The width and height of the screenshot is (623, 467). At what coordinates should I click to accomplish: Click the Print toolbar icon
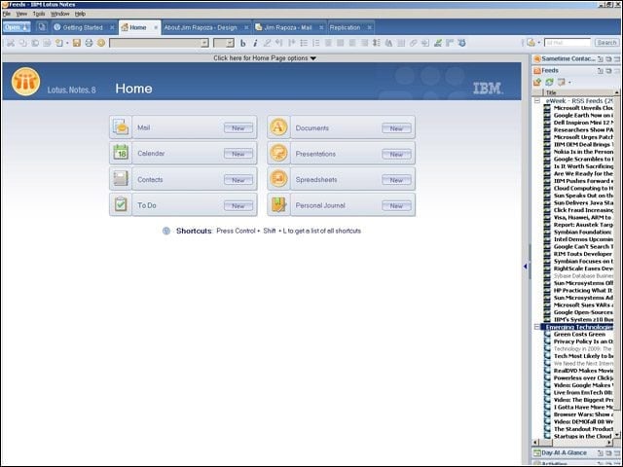89,43
